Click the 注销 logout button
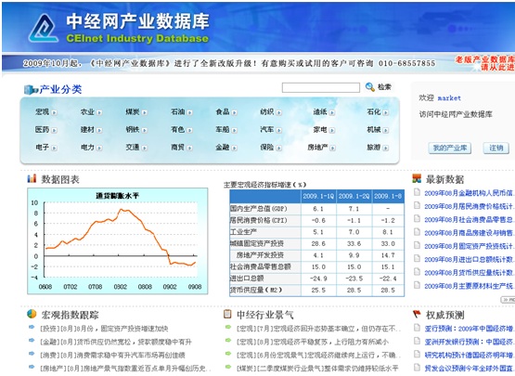The image size is (515, 376). pos(496,148)
